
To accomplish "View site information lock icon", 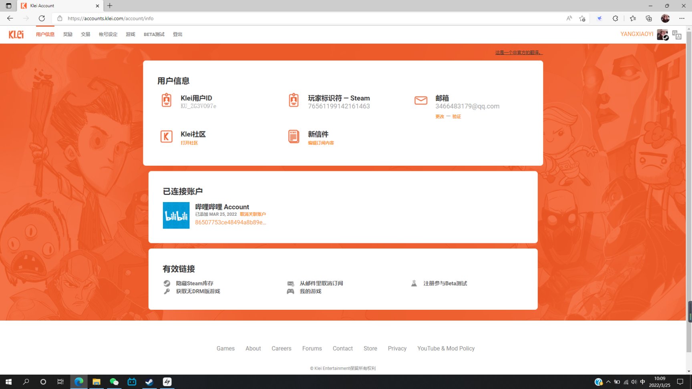I will click(60, 18).
